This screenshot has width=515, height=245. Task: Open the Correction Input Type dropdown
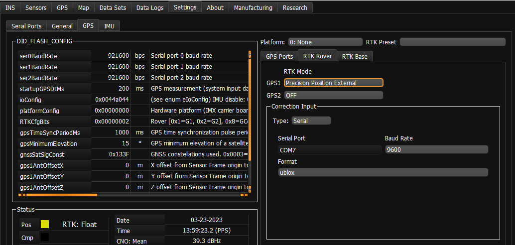(311, 121)
